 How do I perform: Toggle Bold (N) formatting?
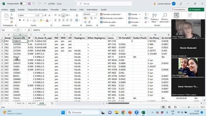20,20
